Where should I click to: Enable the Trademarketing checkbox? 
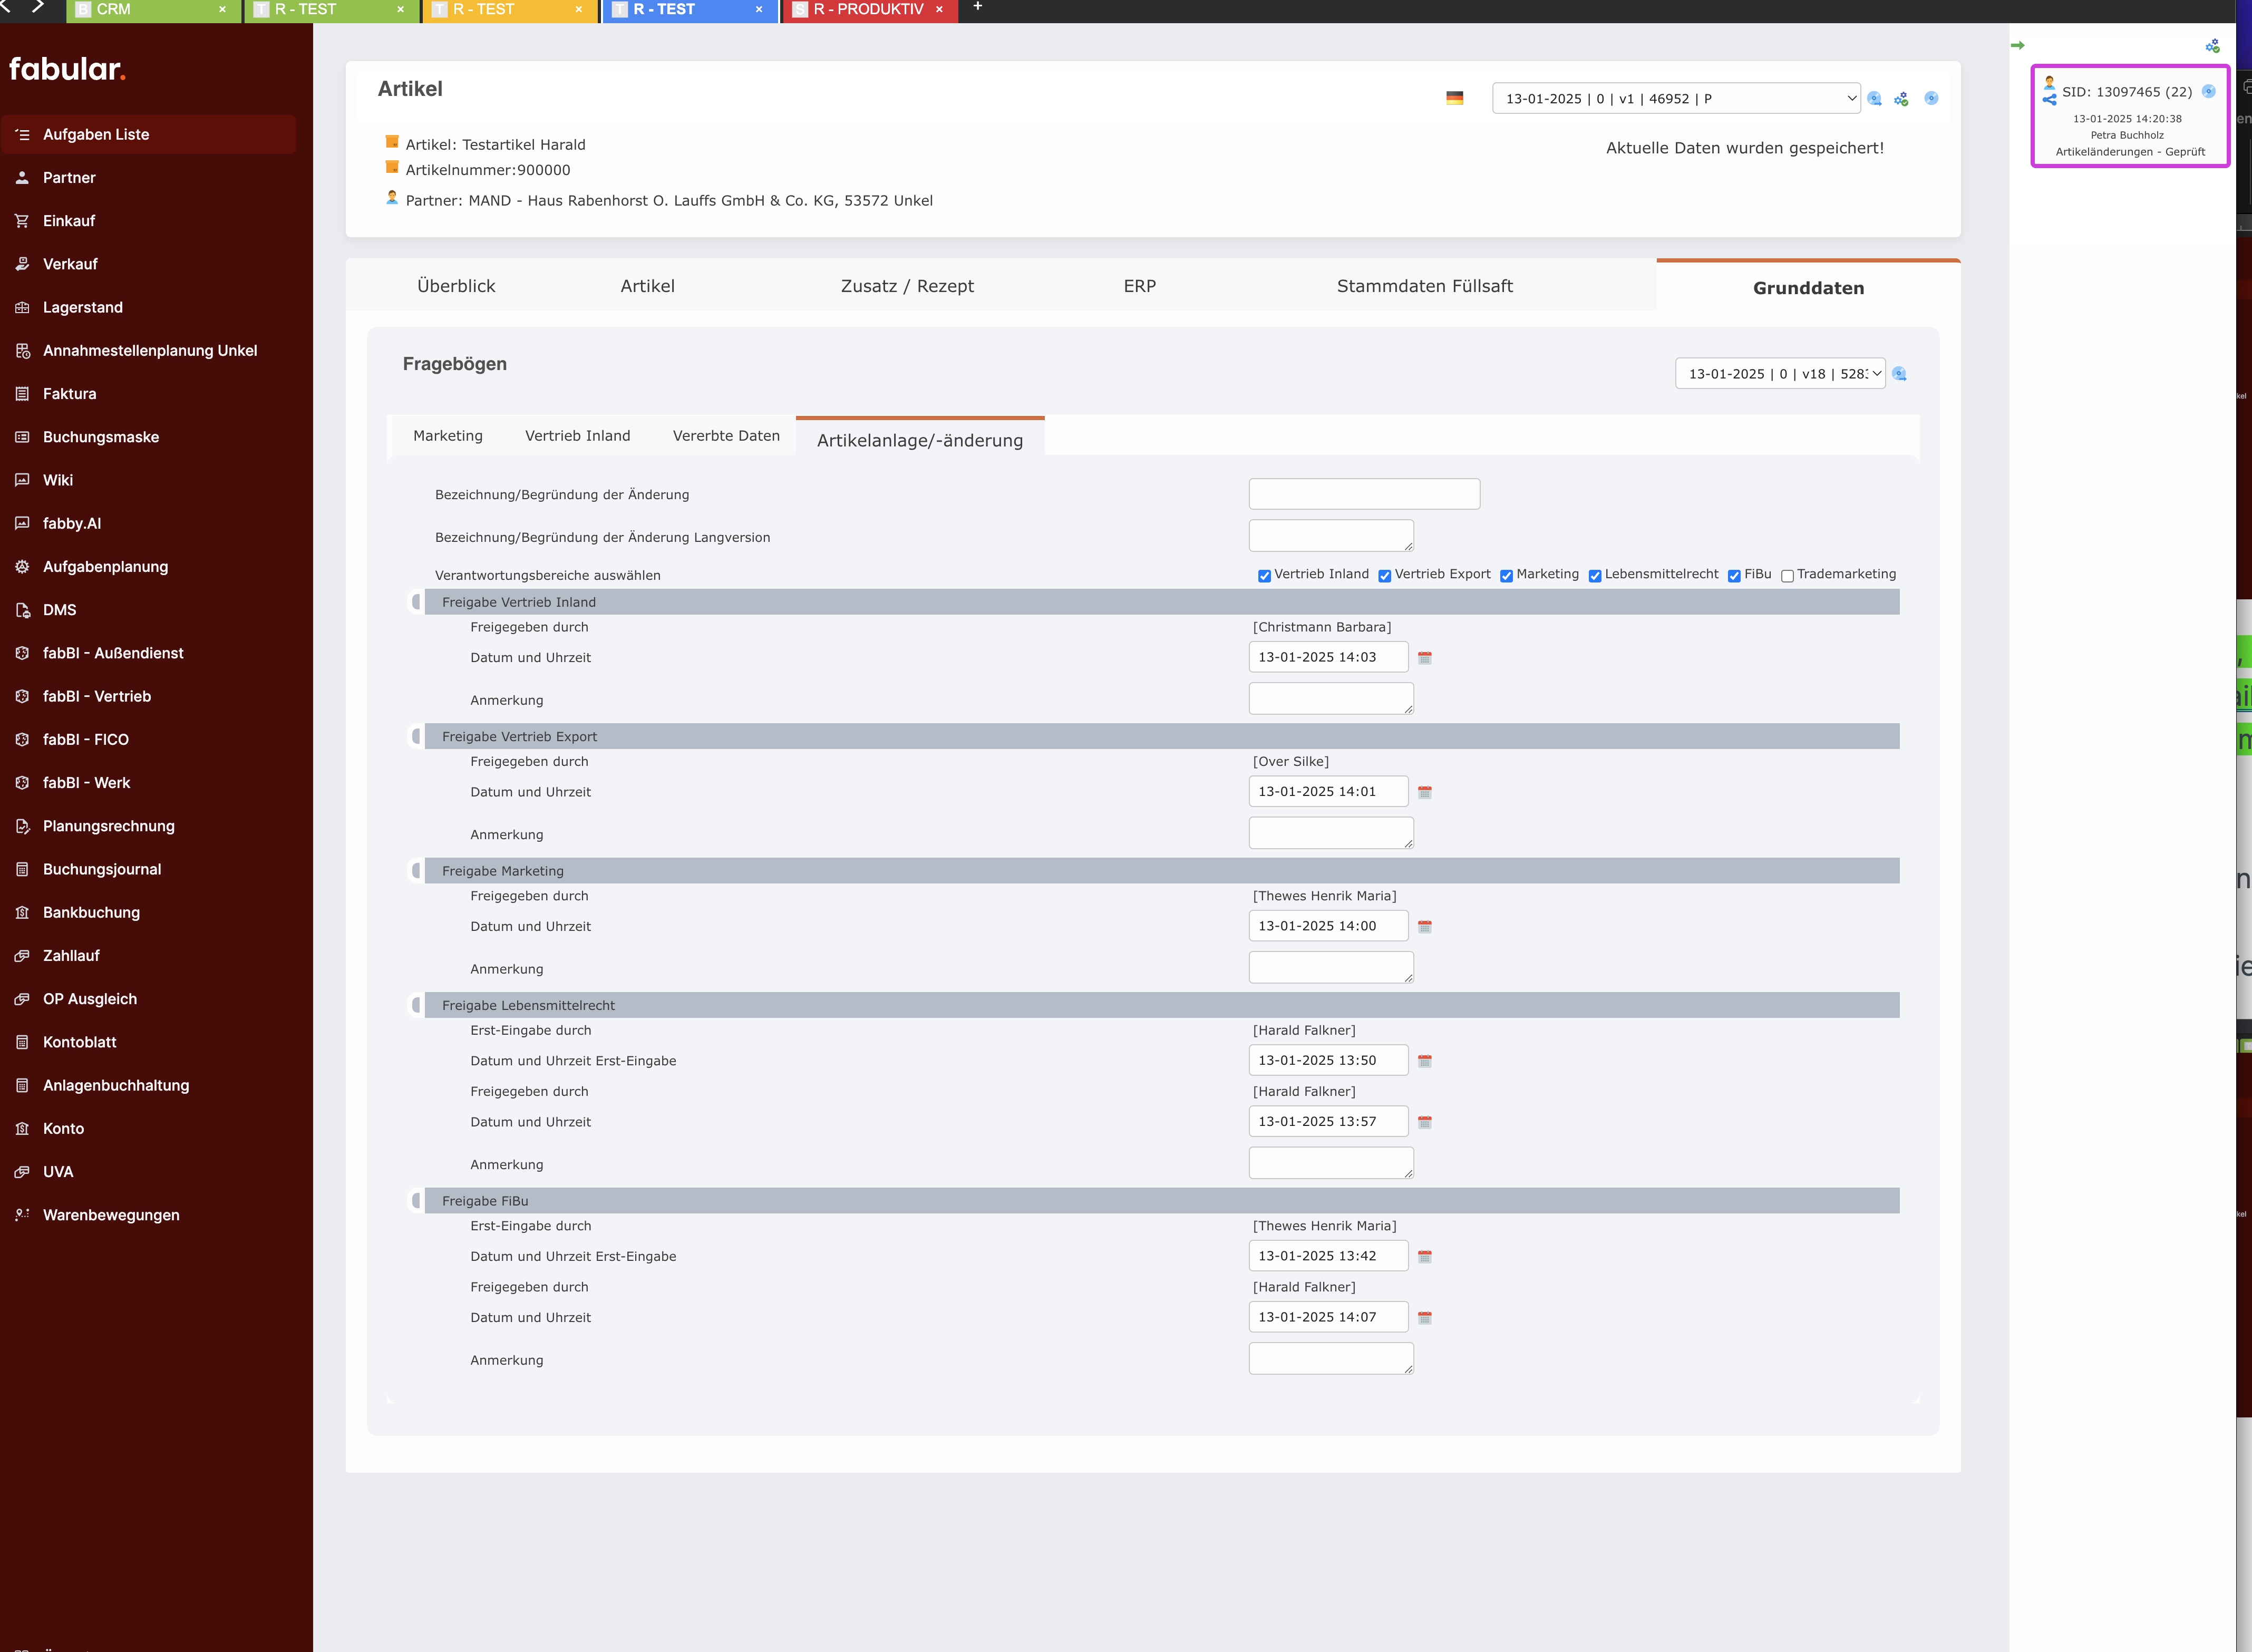click(1787, 575)
